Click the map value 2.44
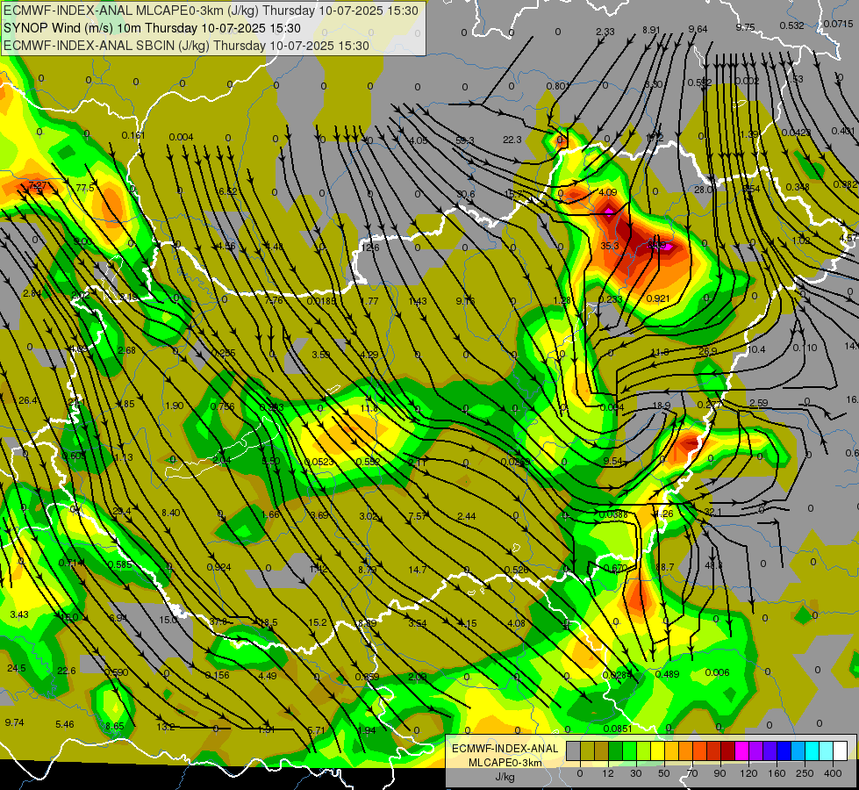This screenshot has width=859, height=790. pyautogui.click(x=466, y=516)
